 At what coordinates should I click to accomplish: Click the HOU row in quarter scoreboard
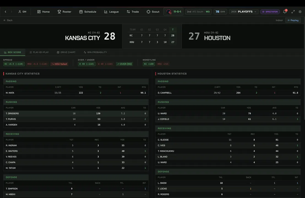coord(152,42)
